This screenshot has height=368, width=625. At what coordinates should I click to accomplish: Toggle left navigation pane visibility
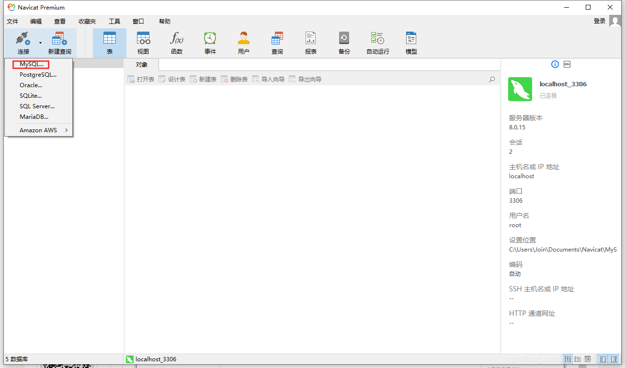[x=603, y=359]
